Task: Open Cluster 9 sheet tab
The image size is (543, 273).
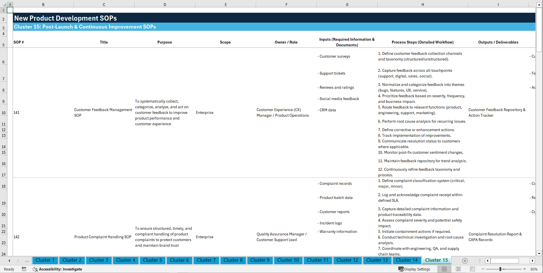Action: [x=260, y=260]
